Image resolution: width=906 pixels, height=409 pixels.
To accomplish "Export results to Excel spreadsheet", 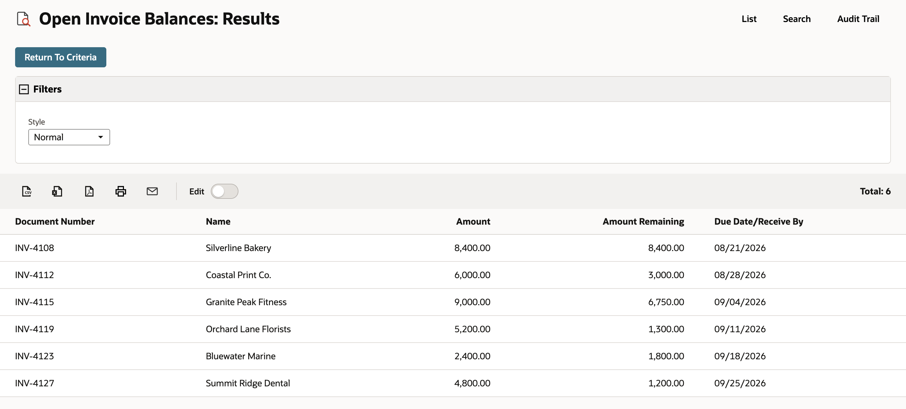I will click(57, 191).
